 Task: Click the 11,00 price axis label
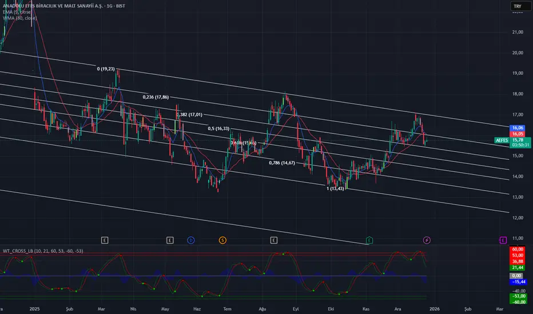518,238
